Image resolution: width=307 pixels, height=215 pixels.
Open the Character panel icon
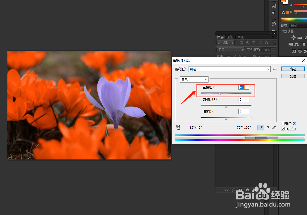pos(274,6)
